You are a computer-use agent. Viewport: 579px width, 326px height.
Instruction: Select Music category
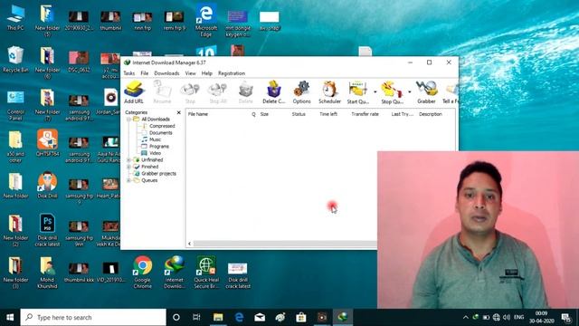(155, 139)
